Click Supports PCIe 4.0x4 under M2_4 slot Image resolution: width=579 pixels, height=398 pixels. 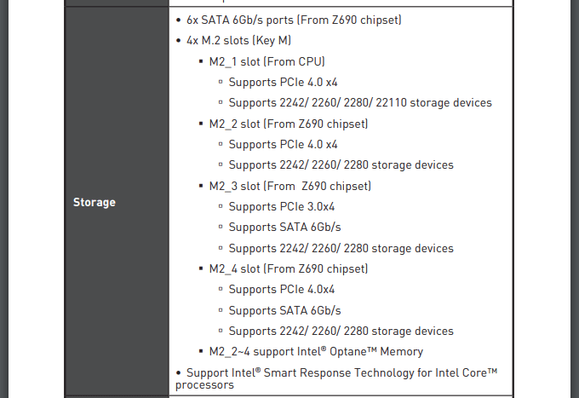click(x=281, y=290)
